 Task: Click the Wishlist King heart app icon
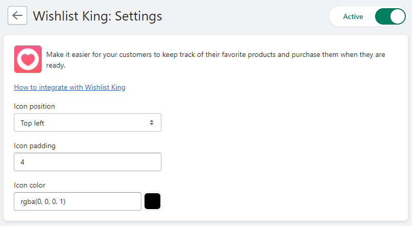(x=28, y=59)
